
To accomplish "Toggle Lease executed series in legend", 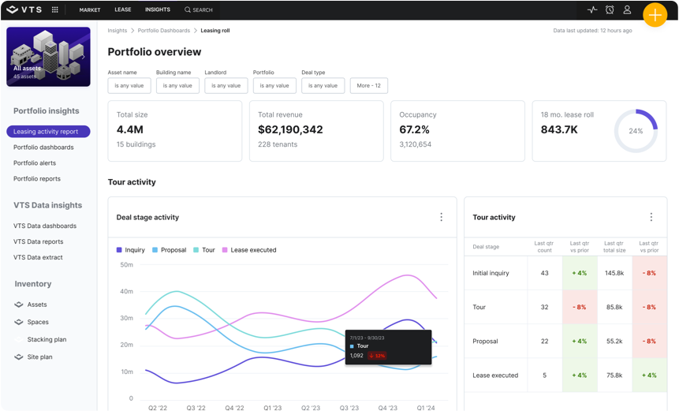I will pyautogui.click(x=249, y=250).
